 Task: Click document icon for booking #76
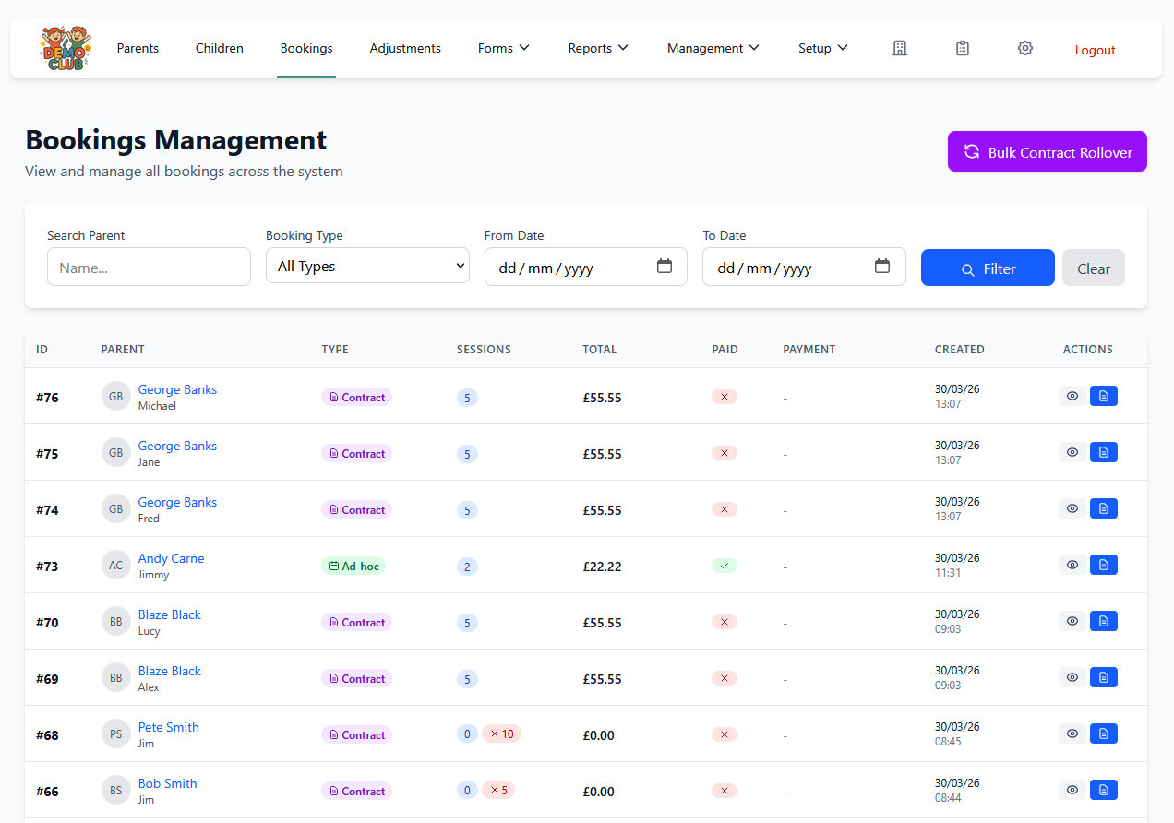(x=1103, y=396)
